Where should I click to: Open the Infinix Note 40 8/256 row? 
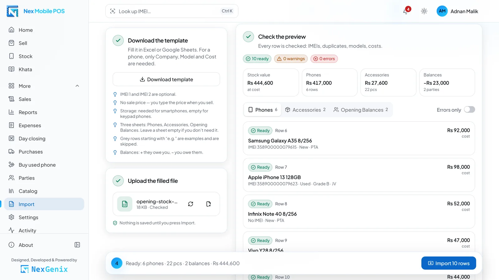pos(359,212)
